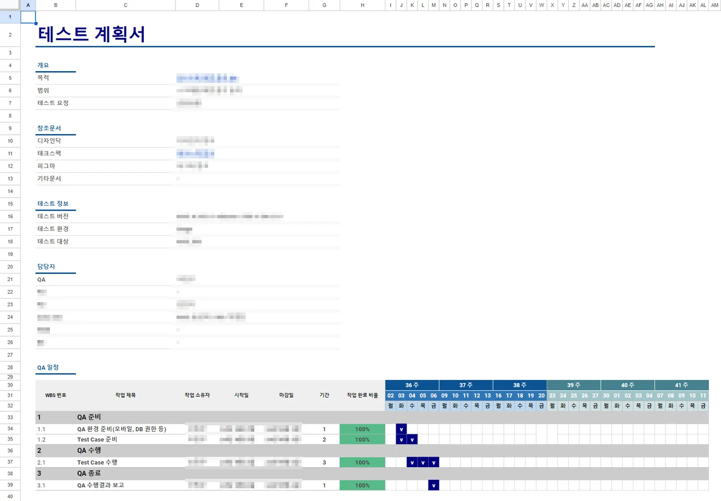
Task: Click the 테스트 버전 label
Action: pyautogui.click(x=53, y=216)
